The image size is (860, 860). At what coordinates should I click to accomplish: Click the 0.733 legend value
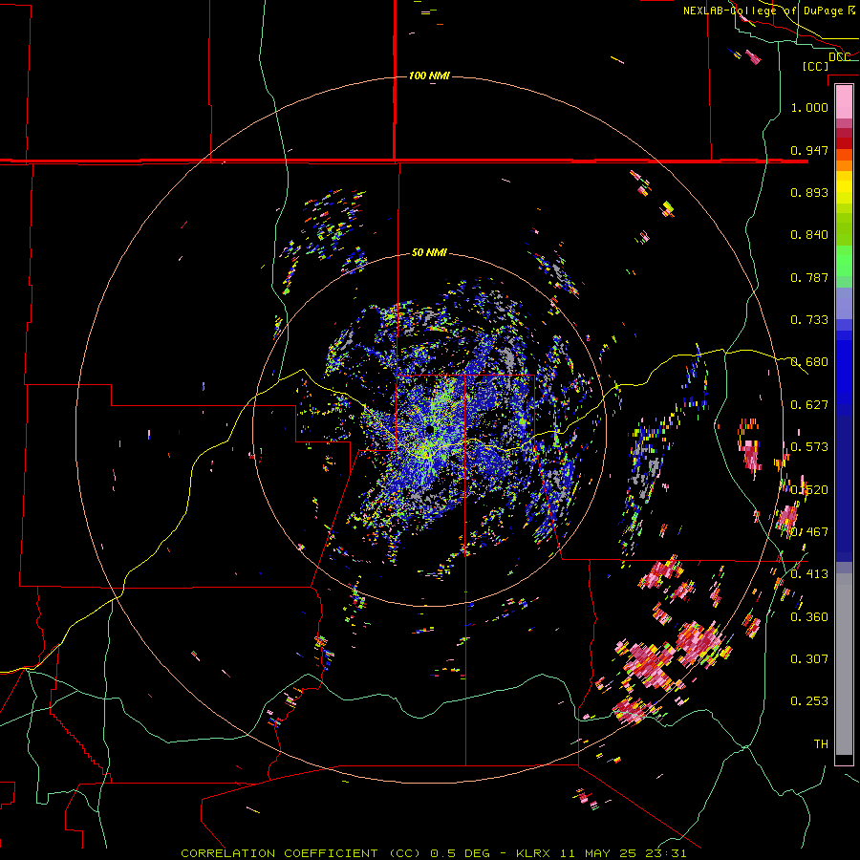tap(809, 319)
